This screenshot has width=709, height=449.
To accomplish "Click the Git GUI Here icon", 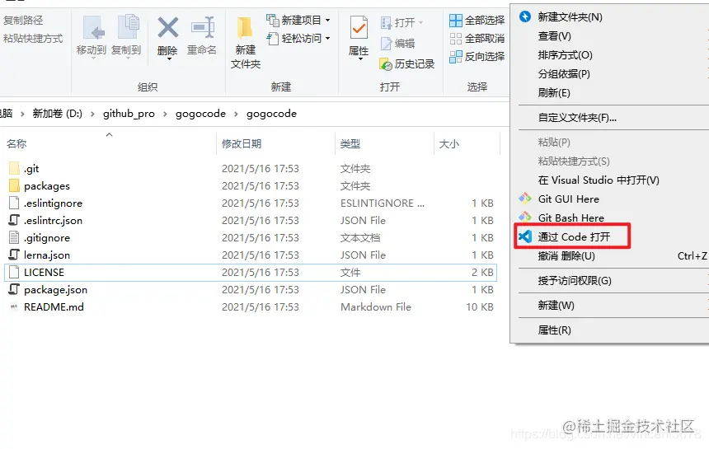I will coord(525,199).
